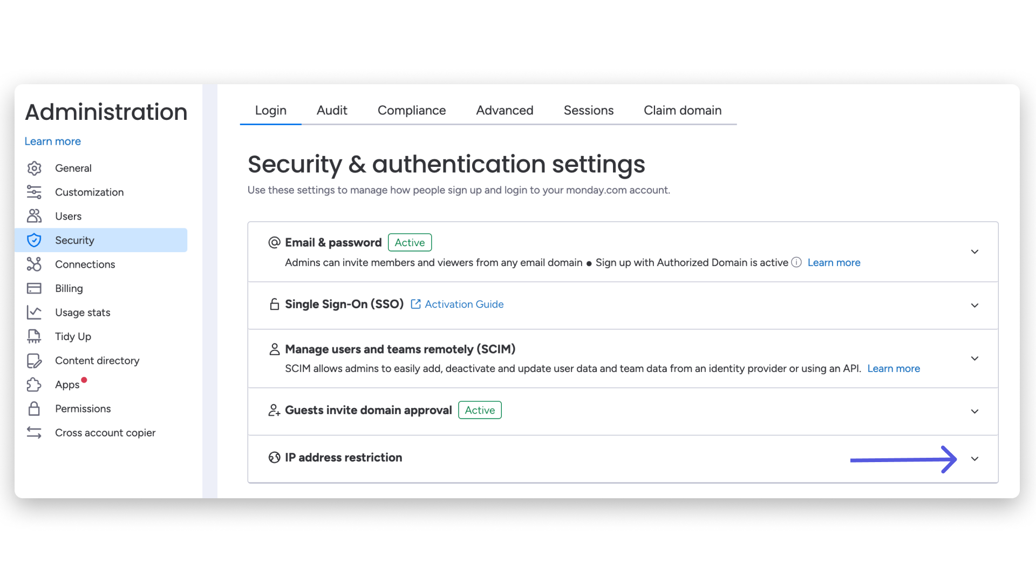Expand the SCIM settings section

point(974,358)
